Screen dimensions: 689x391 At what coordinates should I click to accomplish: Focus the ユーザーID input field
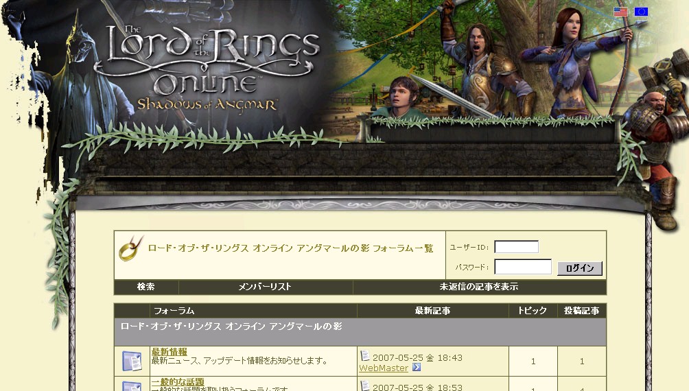pos(516,247)
